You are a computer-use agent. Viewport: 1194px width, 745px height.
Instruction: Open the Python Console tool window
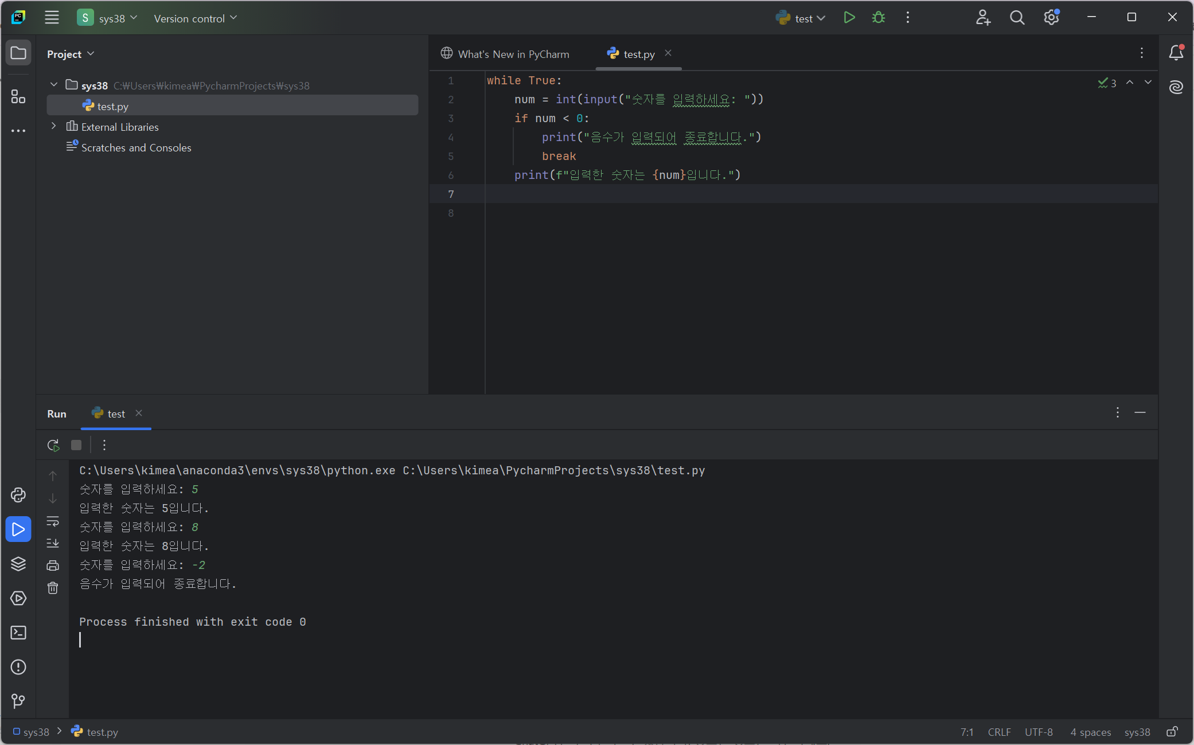pyautogui.click(x=18, y=495)
